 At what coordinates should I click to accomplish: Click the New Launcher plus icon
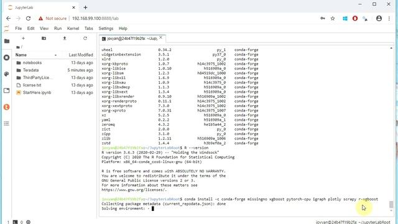(x=24, y=39)
